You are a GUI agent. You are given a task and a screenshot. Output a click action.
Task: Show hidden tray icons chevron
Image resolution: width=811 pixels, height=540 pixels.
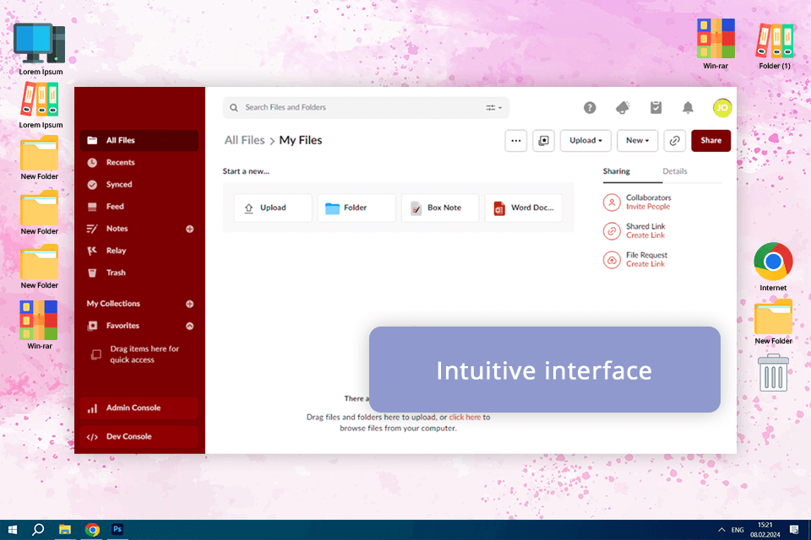(x=721, y=530)
